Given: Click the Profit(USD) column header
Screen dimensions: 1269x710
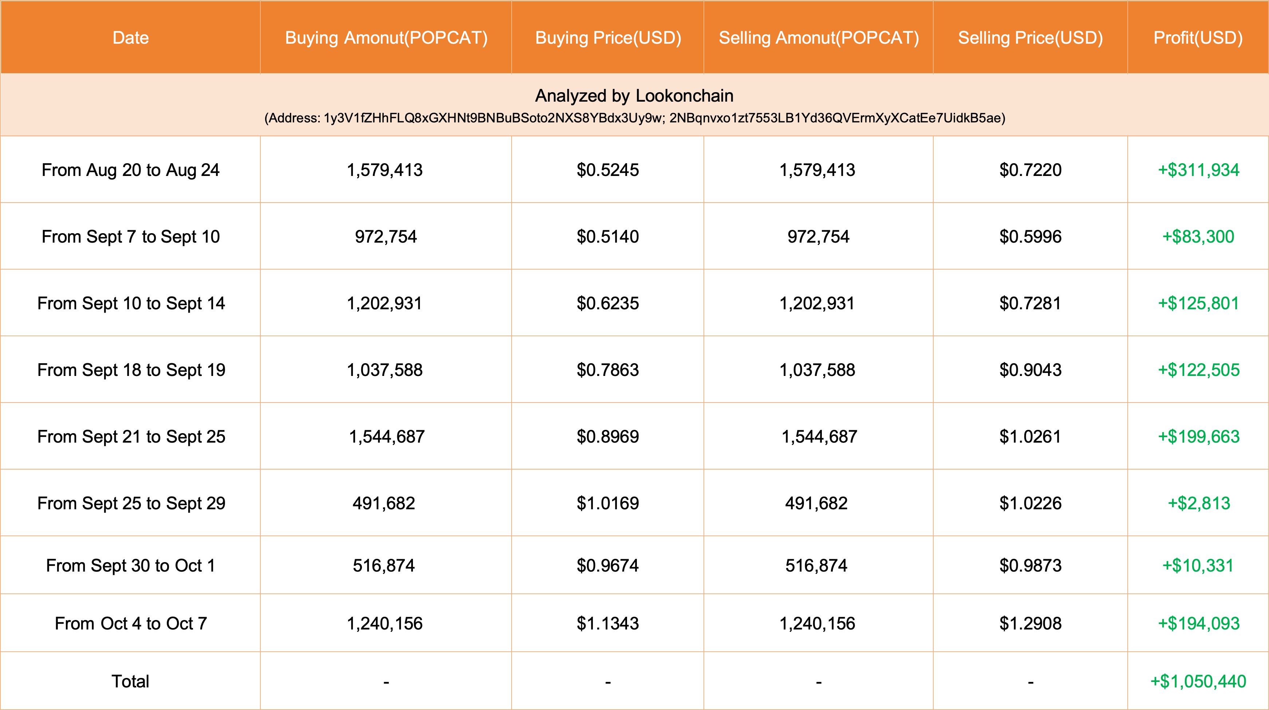Looking at the screenshot, I should pos(1198,38).
